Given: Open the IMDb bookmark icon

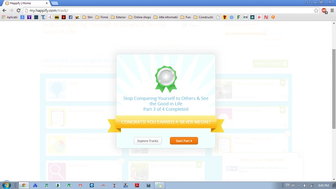Looking at the screenshot, I should click(x=57, y=17).
